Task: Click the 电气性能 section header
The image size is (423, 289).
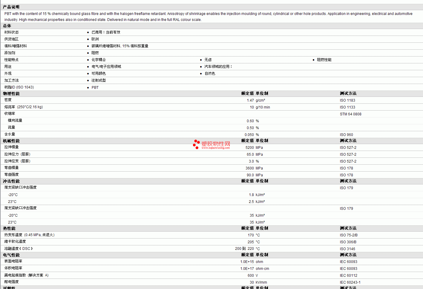Action: pos(11,255)
